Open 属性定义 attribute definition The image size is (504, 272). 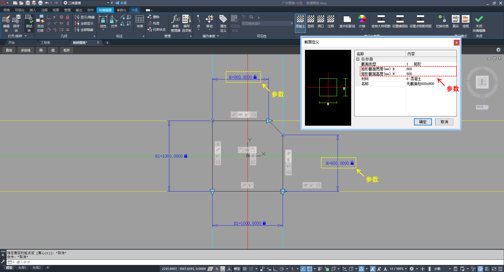click(x=223, y=23)
